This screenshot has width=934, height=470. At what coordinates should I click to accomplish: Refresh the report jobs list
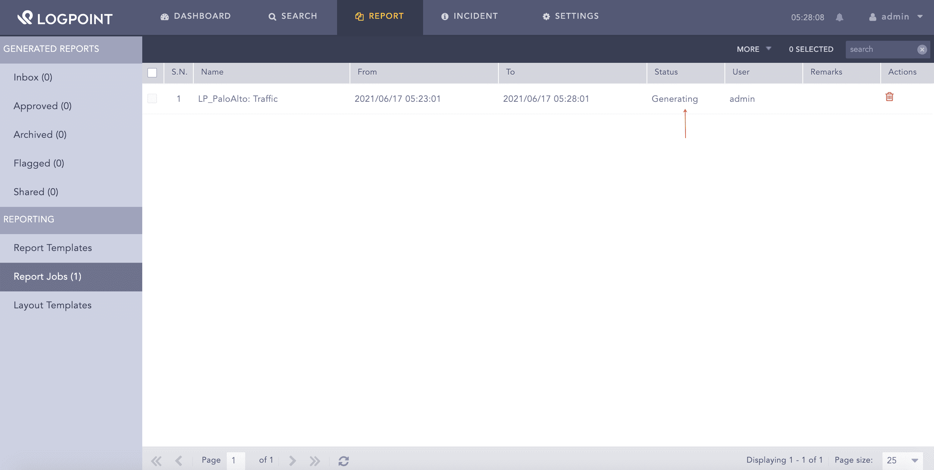point(343,460)
